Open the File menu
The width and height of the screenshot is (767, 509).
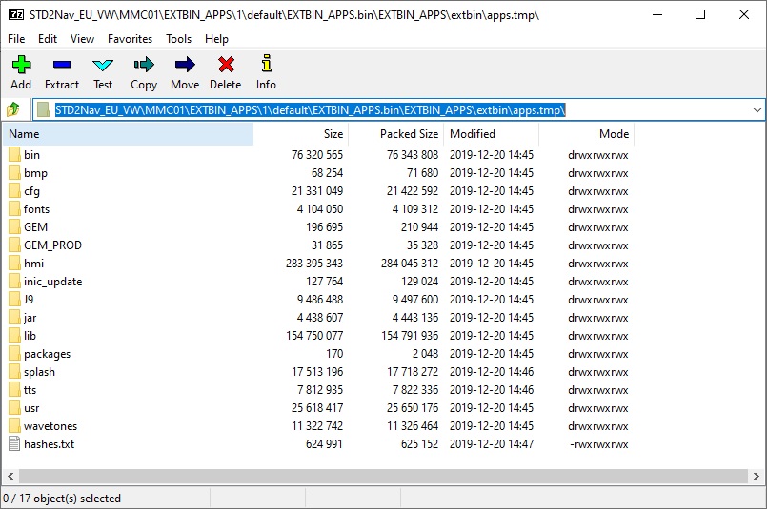pos(16,39)
